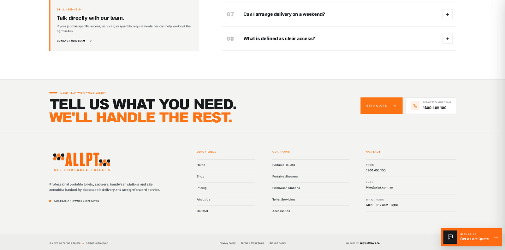Click the phone icon in the Speak With Our Team box

[x=415, y=106]
